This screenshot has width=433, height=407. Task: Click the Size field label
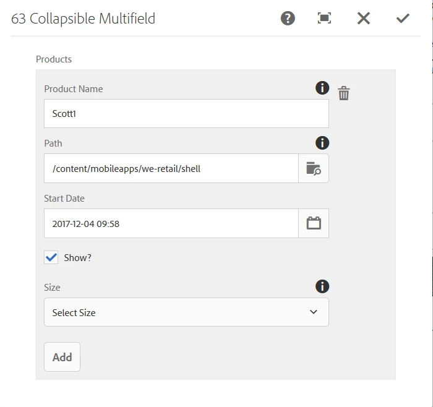pos(52,287)
